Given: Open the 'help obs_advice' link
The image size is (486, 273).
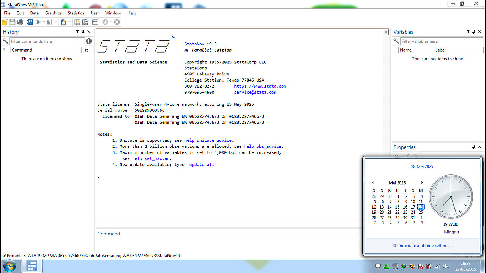Looking at the screenshot, I should pos(263,146).
